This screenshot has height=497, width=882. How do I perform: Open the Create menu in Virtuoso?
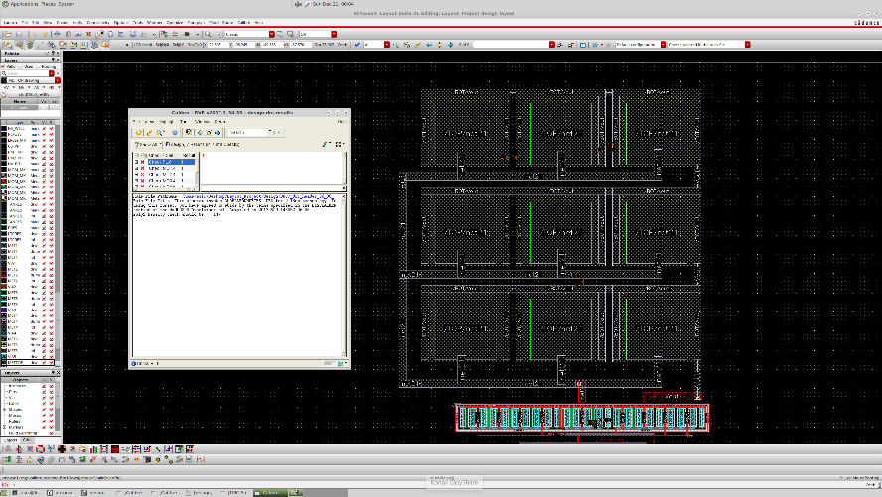click(62, 23)
